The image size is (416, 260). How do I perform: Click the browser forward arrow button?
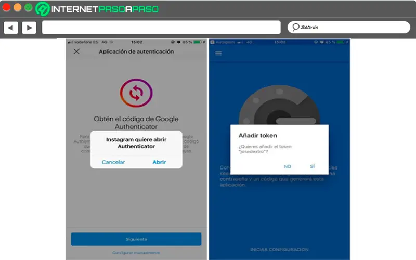point(29,28)
